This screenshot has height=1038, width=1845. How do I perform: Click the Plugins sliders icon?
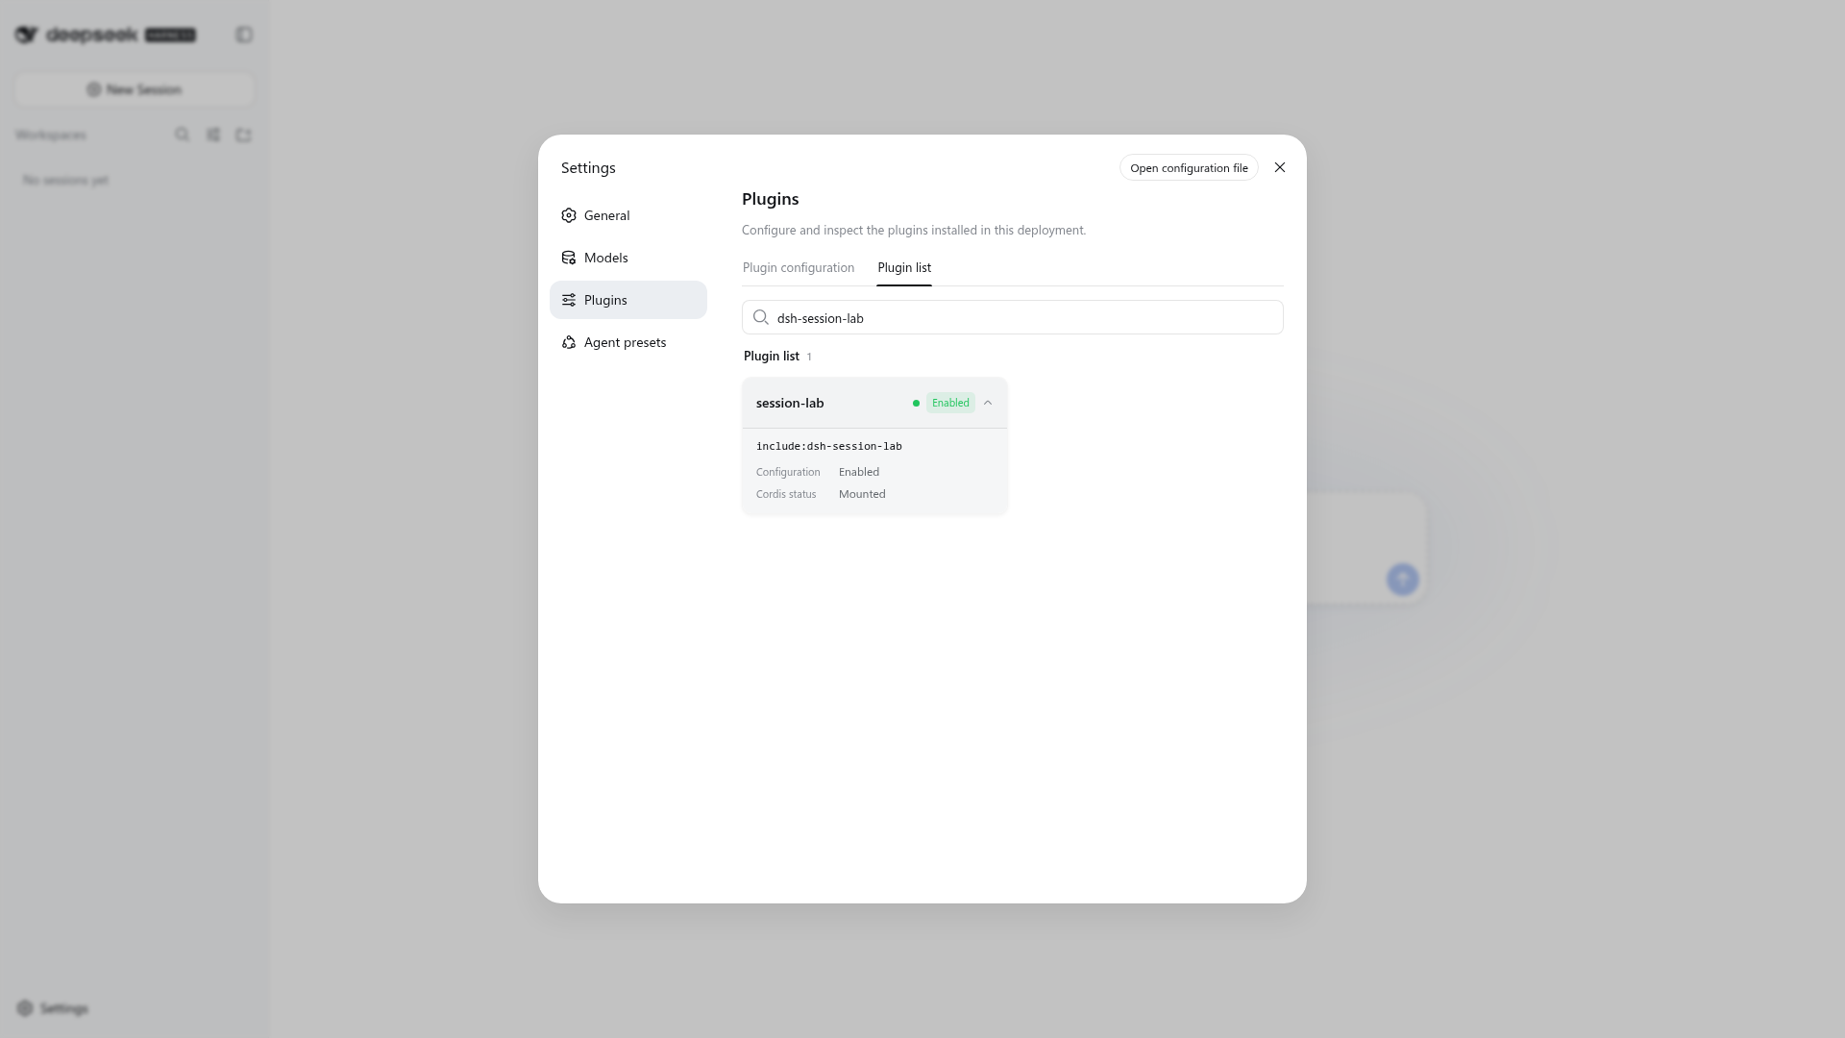point(569,300)
